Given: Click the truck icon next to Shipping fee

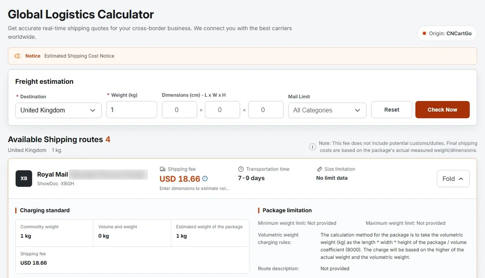Looking at the screenshot, I should point(162,169).
